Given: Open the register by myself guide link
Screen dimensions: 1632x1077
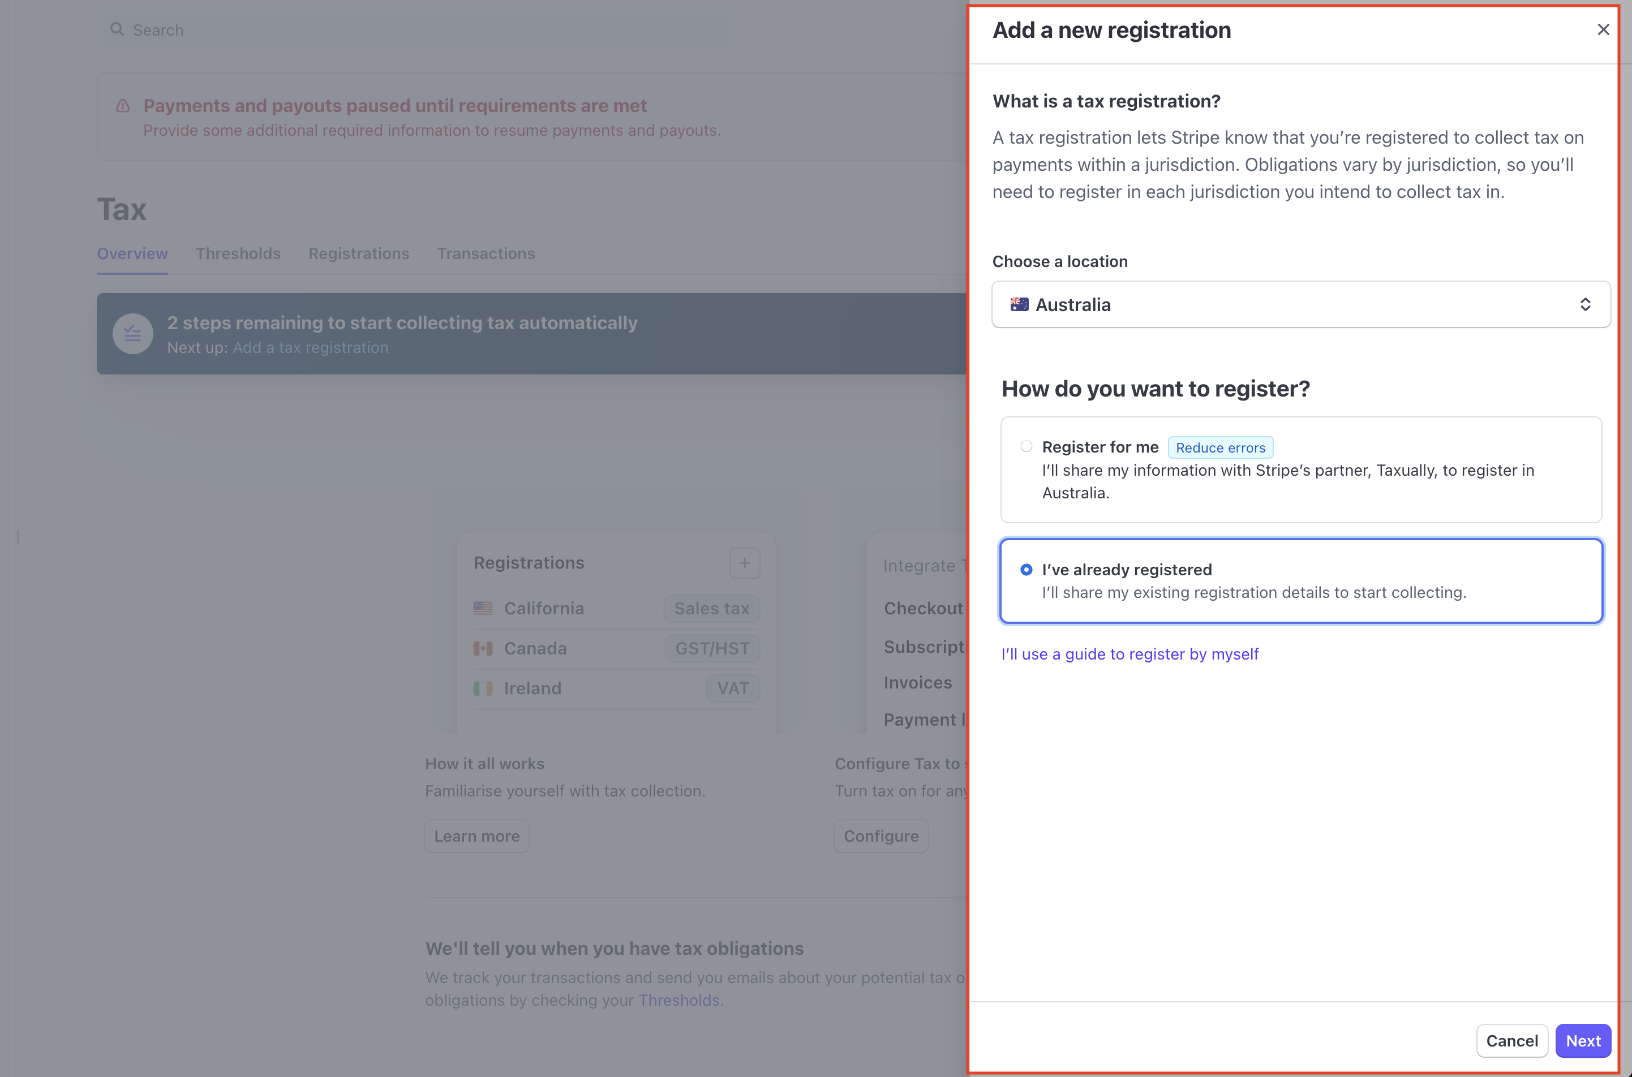Looking at the screenshot, I should [1129, 654].
